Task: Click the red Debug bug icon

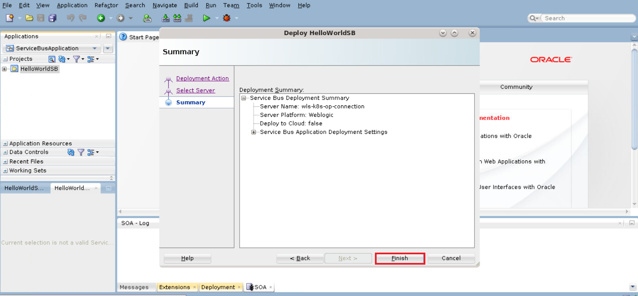Action: tap(227, 18)
